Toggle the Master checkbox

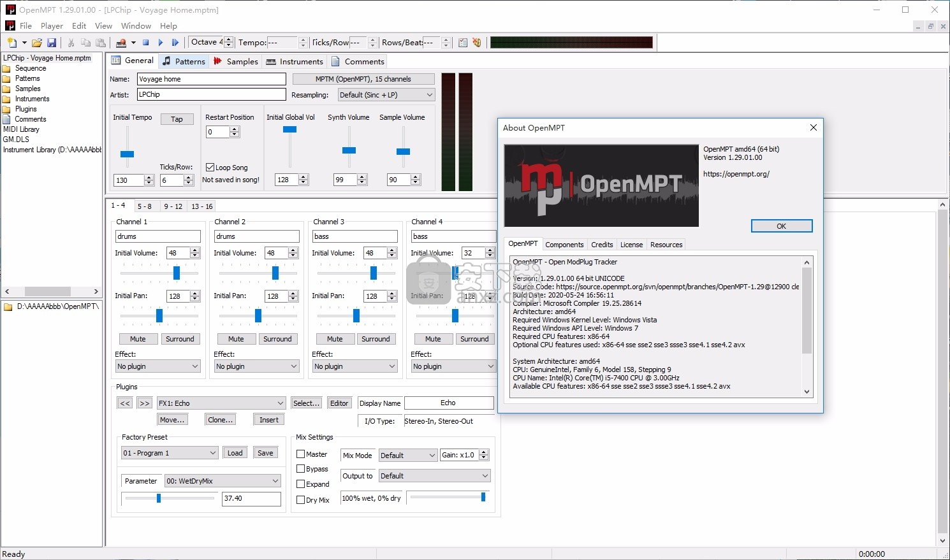(x=301, y=454)
